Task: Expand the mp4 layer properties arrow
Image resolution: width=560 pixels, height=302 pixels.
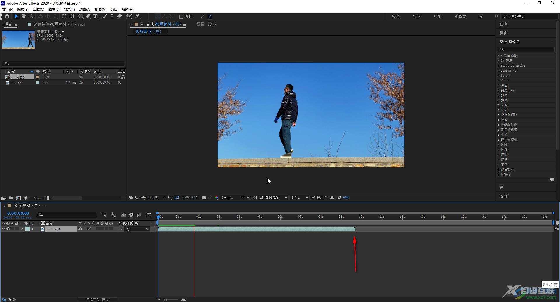Action: click(x=22, y=229)
